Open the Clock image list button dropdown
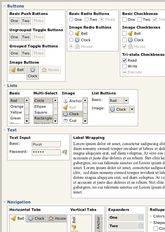This screenshot has width=165, height=232. [x=132, y=109]
